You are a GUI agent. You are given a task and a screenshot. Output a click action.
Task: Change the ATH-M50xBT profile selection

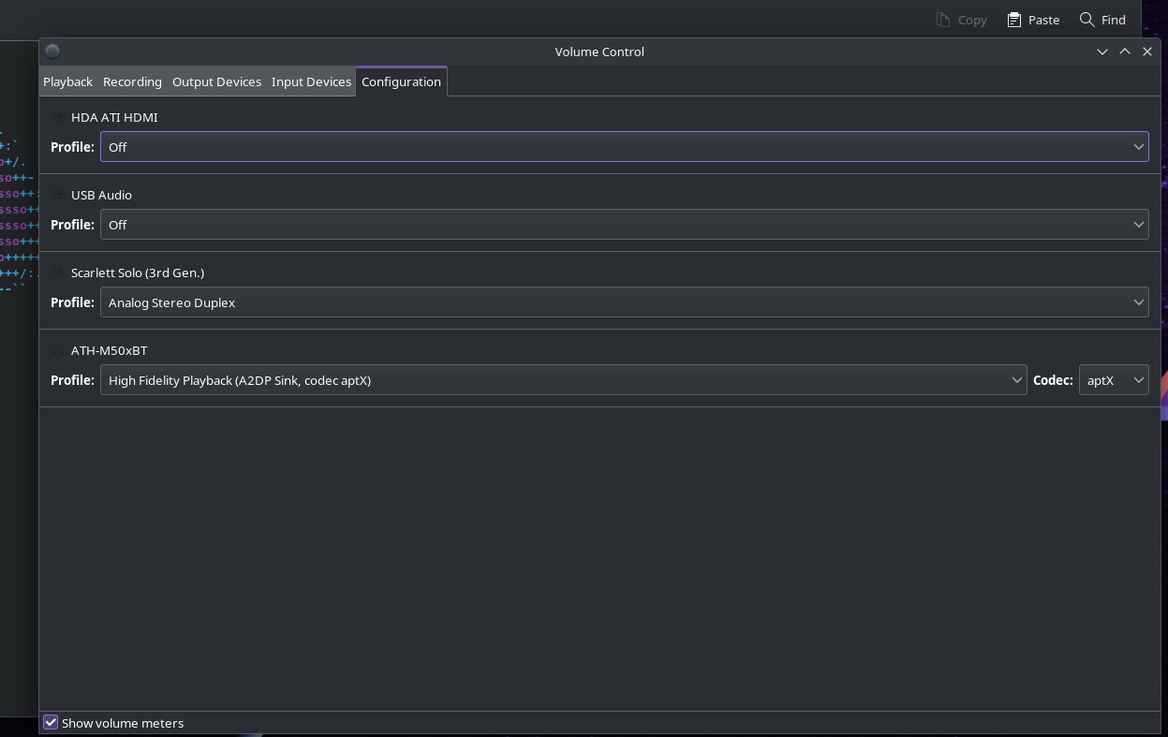click(563, 380)
